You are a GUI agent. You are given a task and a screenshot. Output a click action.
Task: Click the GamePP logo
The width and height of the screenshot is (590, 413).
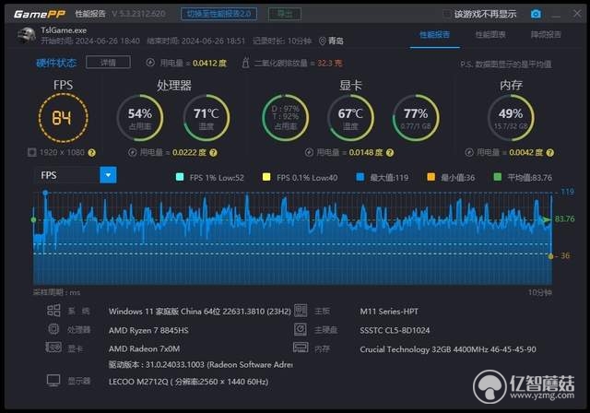tap(40, 15)
